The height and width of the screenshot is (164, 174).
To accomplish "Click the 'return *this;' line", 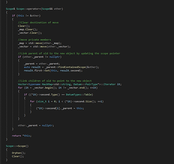I will click(22, 136).
